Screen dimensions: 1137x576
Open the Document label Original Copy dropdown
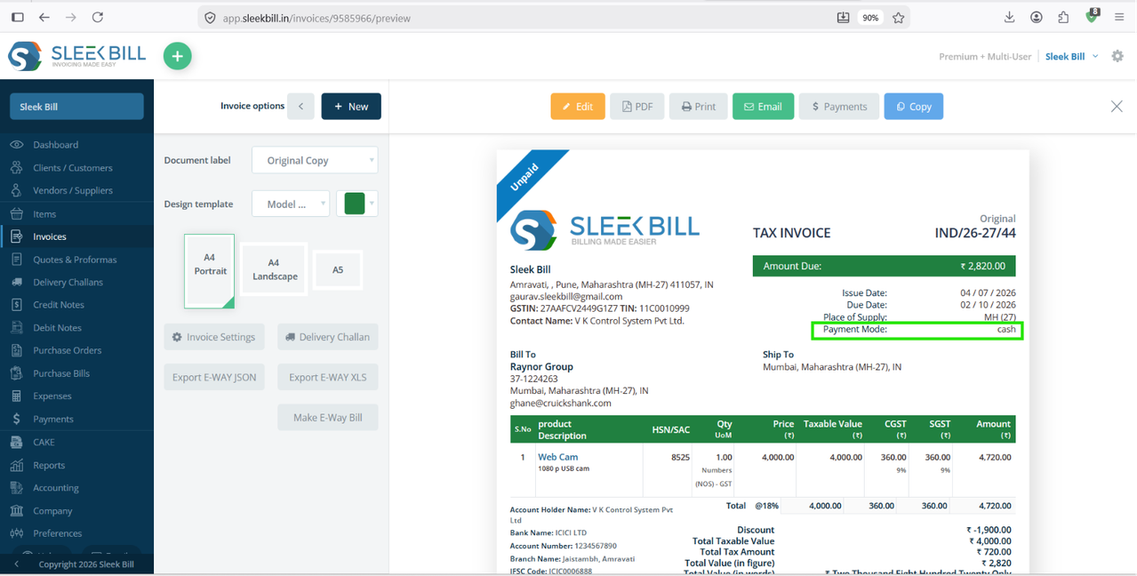point(316,161)
